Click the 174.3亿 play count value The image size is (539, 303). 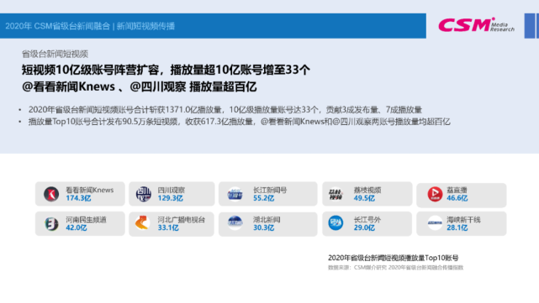[x=78, y=198]
